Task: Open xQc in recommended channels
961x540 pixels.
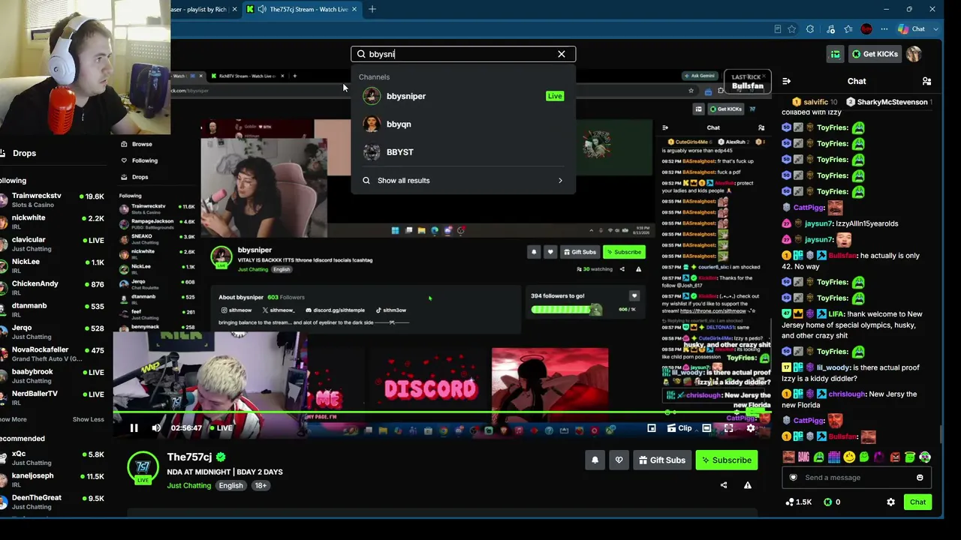Action: click(x=52, y=457)
